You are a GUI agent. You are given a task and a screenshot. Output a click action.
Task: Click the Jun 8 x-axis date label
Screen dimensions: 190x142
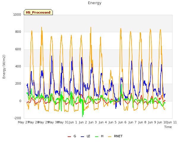coord(142,122)
